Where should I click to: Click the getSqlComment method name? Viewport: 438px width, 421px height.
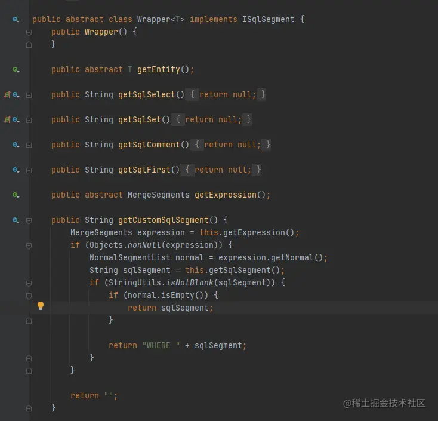(x=149, y=145)
